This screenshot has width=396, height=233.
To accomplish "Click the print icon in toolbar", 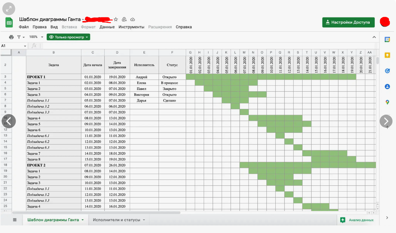I will coord(12,37).
